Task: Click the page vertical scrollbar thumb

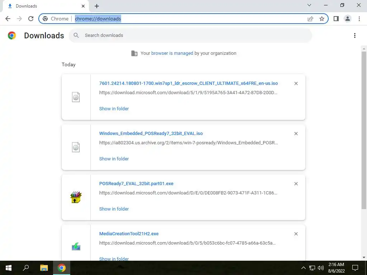Action: [x=364, y=130]
